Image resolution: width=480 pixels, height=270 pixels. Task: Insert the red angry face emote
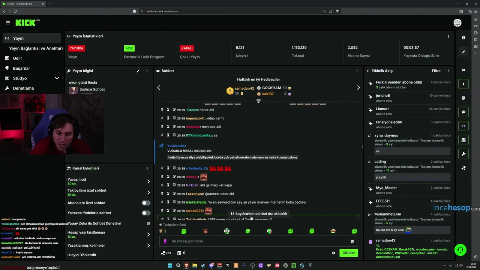coord(205,231)
